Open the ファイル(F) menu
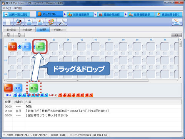The image size is (185, 139). (7, 8)
